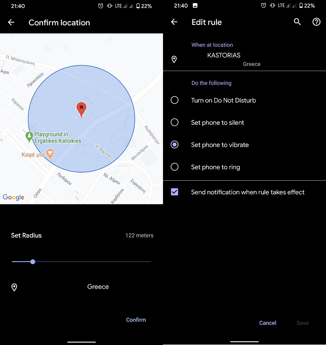Tap the Google logo on map
326x345 pixels.
click(13, 197)
